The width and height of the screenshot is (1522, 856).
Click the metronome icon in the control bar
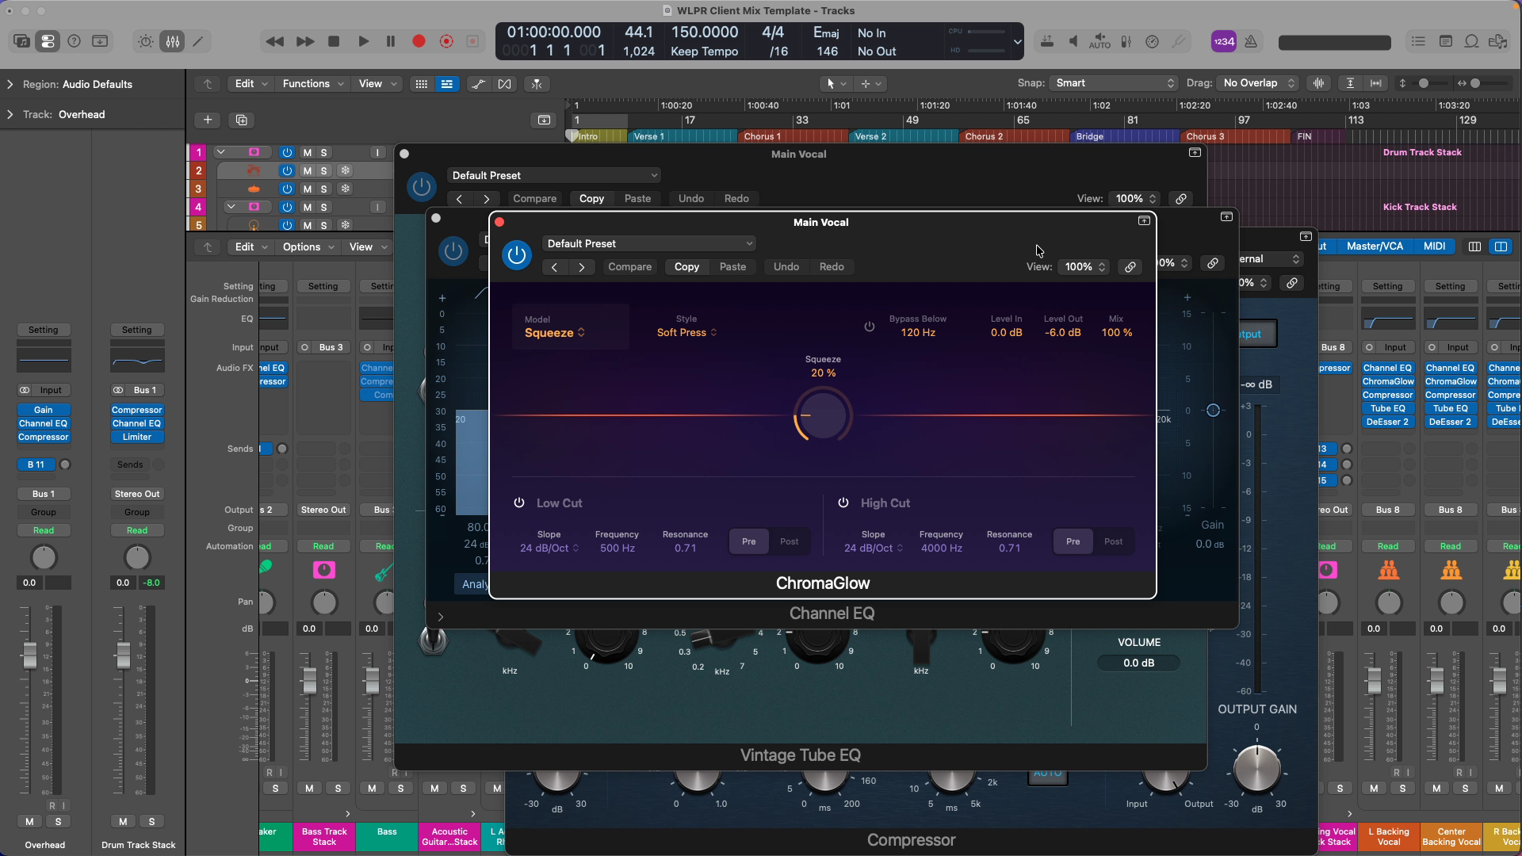click(x=1251, y=41)
